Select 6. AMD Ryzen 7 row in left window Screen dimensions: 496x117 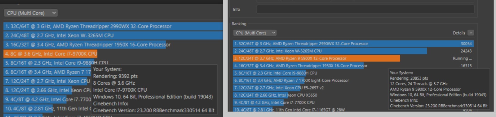[x=47, y=72]
